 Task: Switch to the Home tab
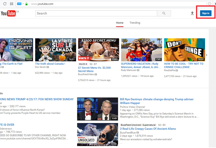click(120, 23)
